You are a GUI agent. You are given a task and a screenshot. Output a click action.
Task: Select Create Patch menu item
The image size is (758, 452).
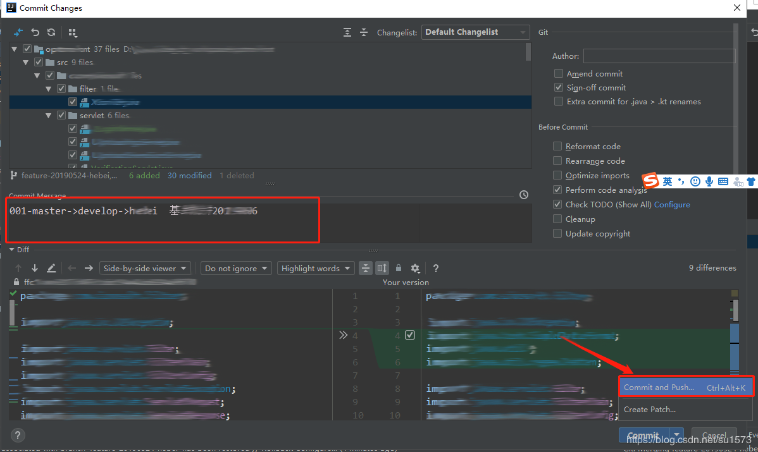click(650, 410)
